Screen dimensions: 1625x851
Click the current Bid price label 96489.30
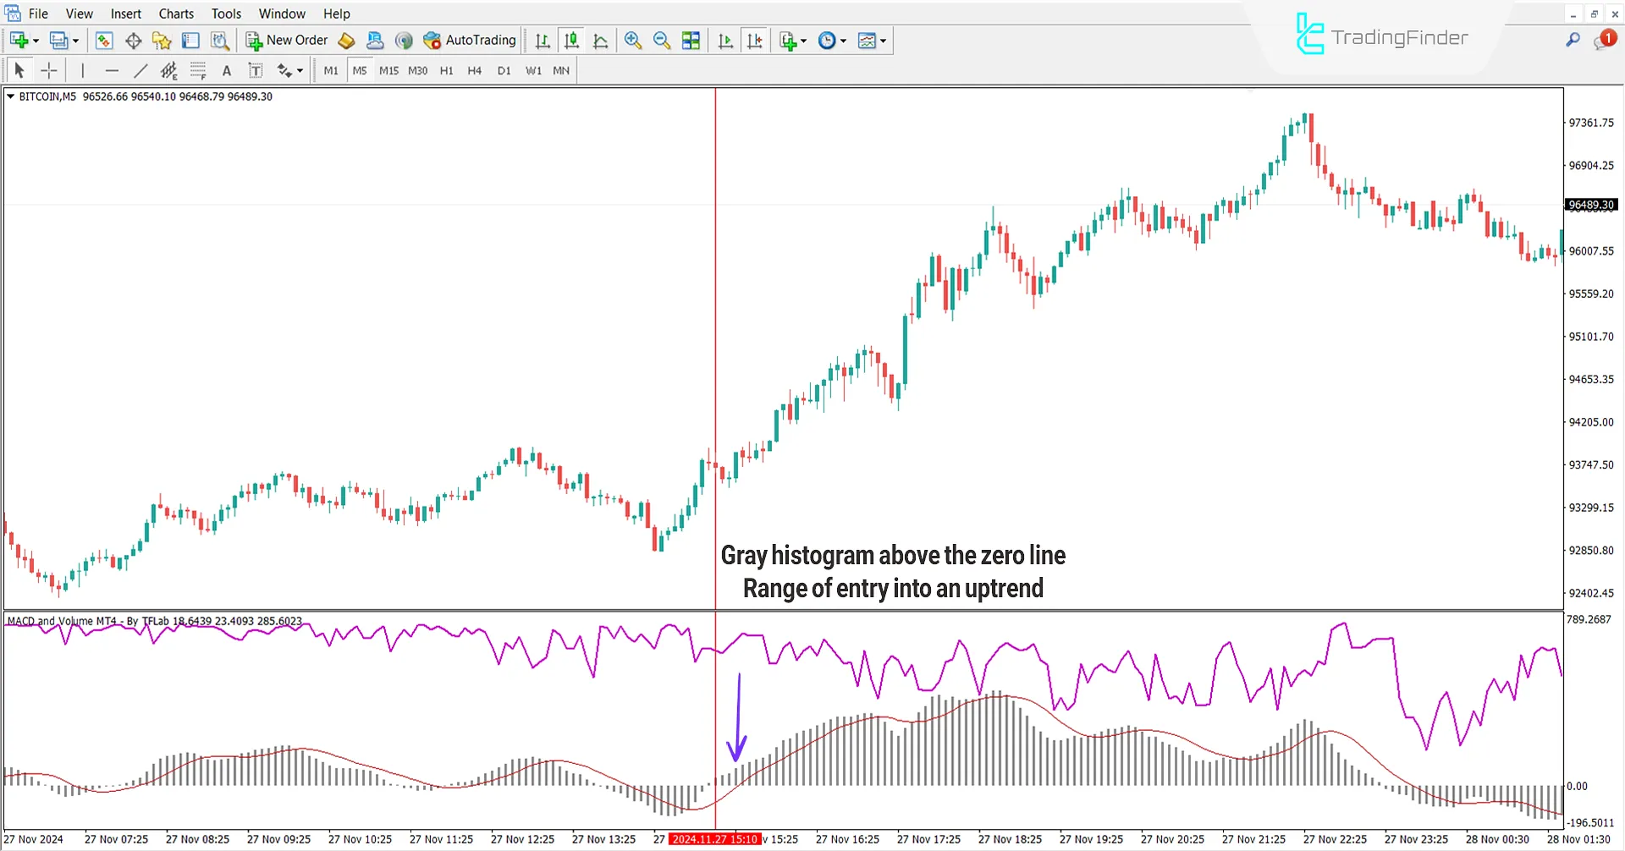[1590, 204]
